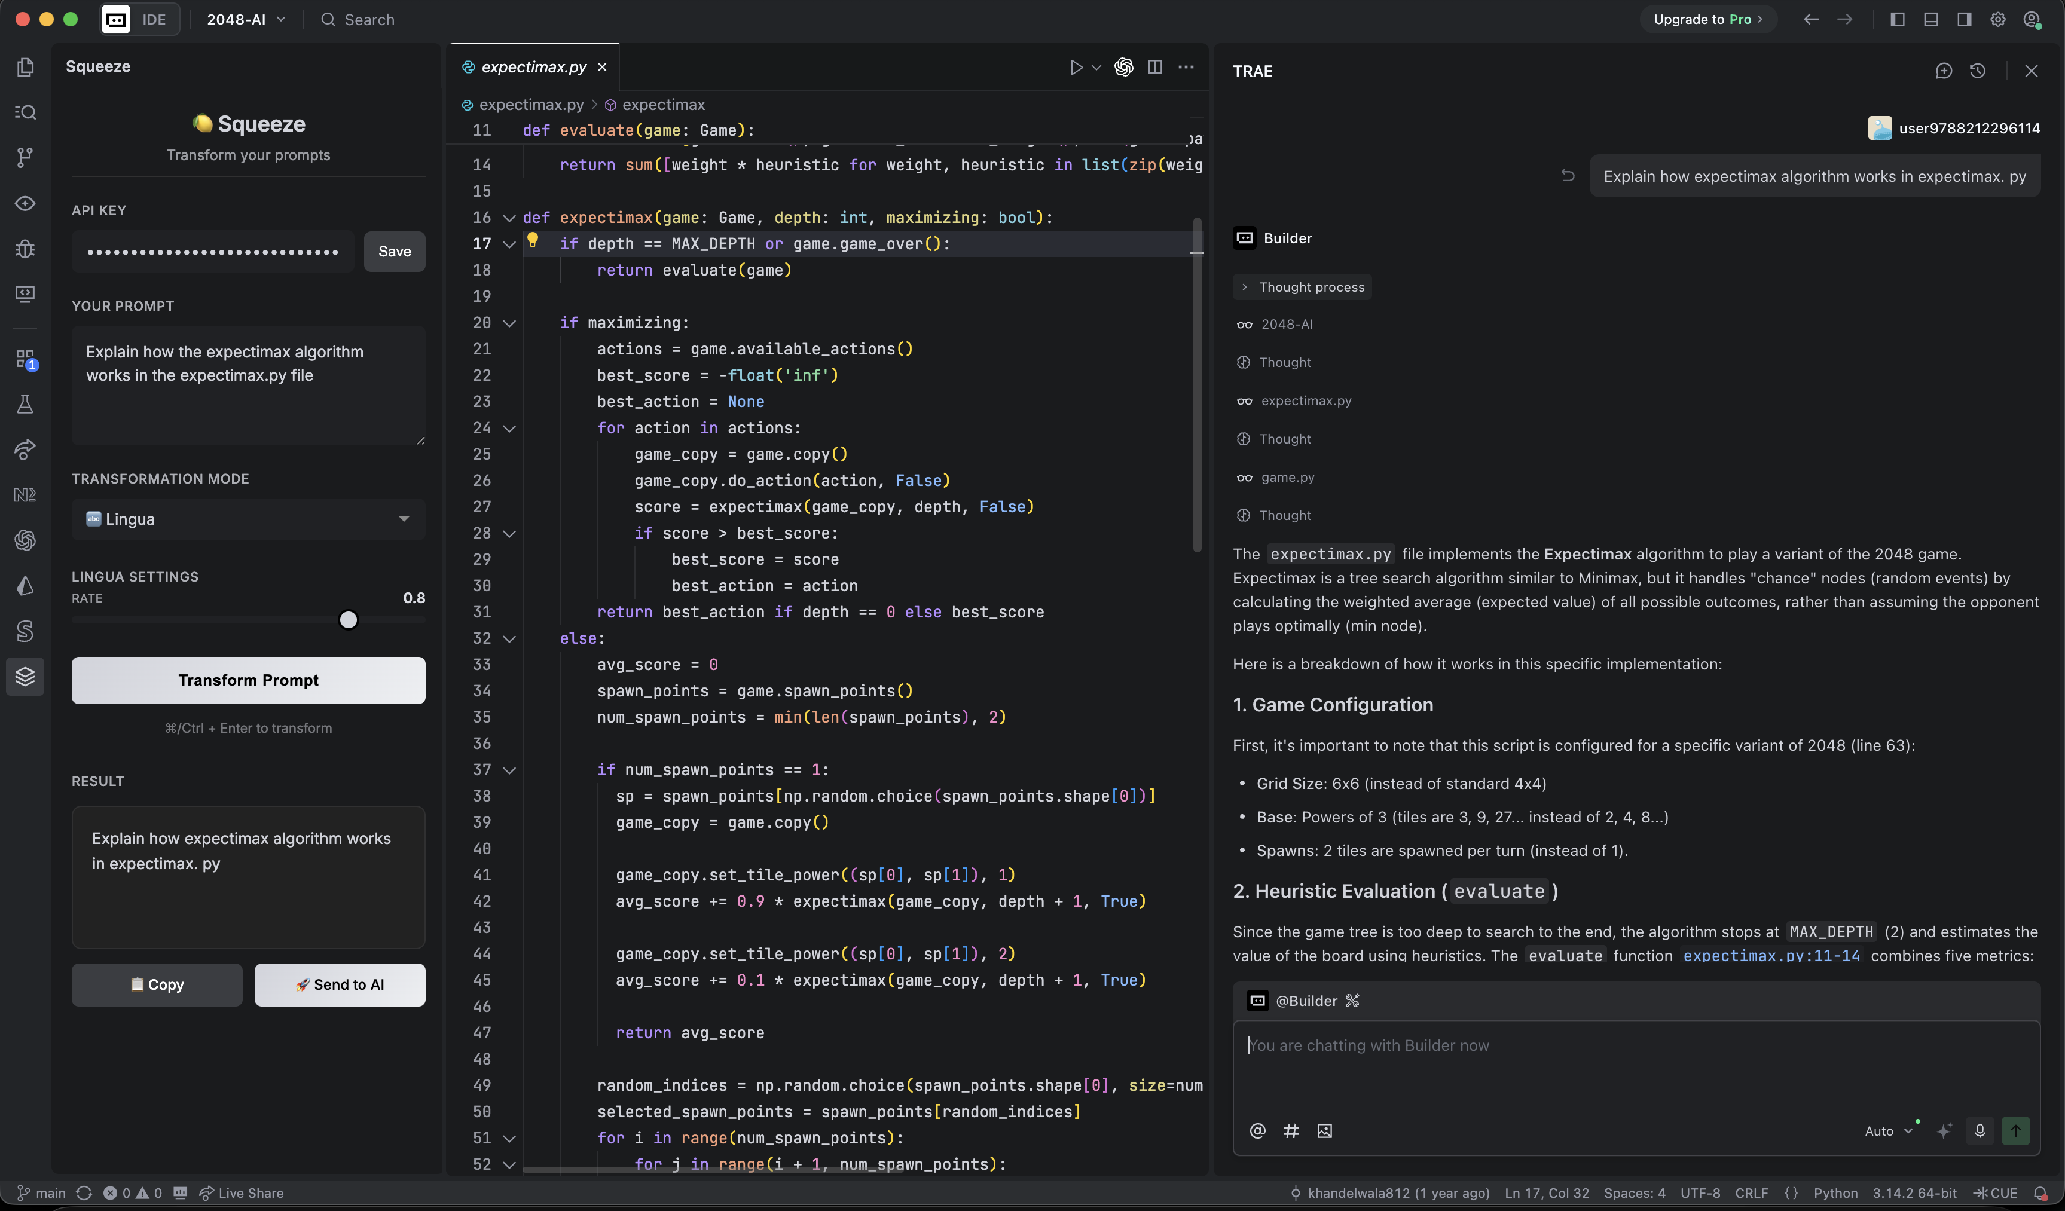Click the Transform Prompt button
Screen dimensions: 2065x1211
point(248,680)
